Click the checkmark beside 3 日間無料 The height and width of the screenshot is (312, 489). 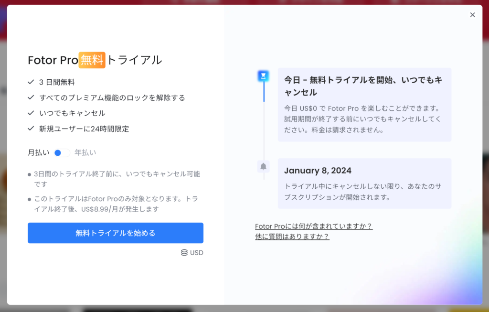click(x=31, y=82)
